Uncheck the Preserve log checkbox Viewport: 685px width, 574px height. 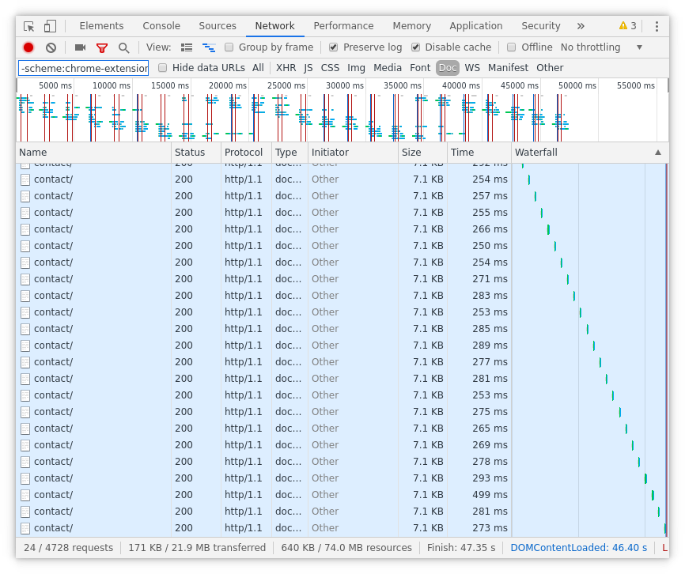point(334,47)
